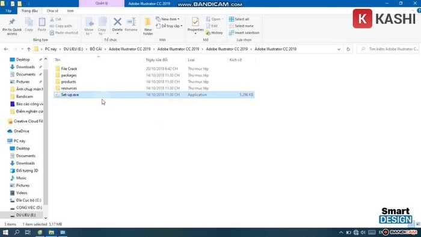The image size is (421, 237).
Task: Click in the search box
Action: point(389,49)
